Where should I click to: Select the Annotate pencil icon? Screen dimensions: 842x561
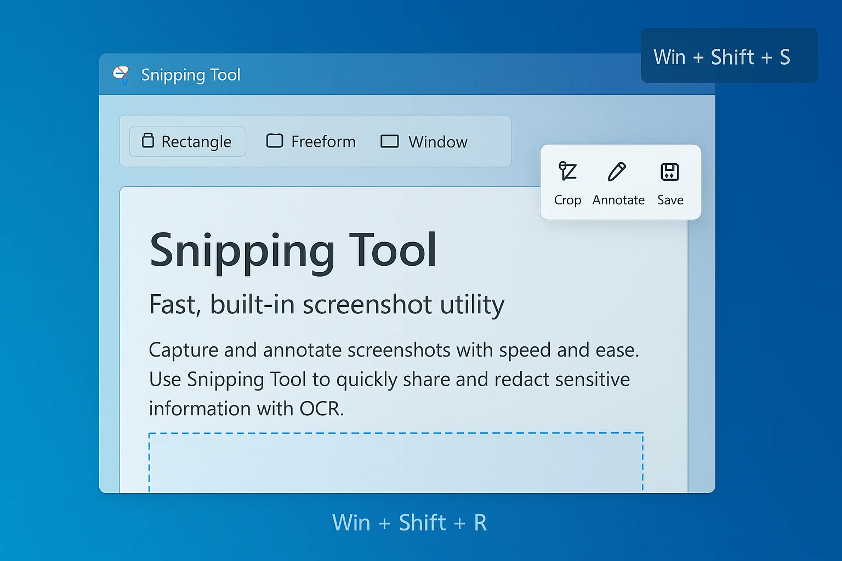[x=617, y=171]
